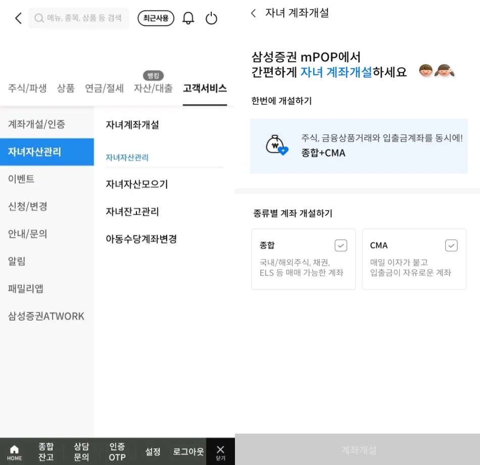Image resolution: width=480 pixels, height=465 pixels.
Task: Open 종합잔고 in bottom bar
Action: click(x=46, y=451)
